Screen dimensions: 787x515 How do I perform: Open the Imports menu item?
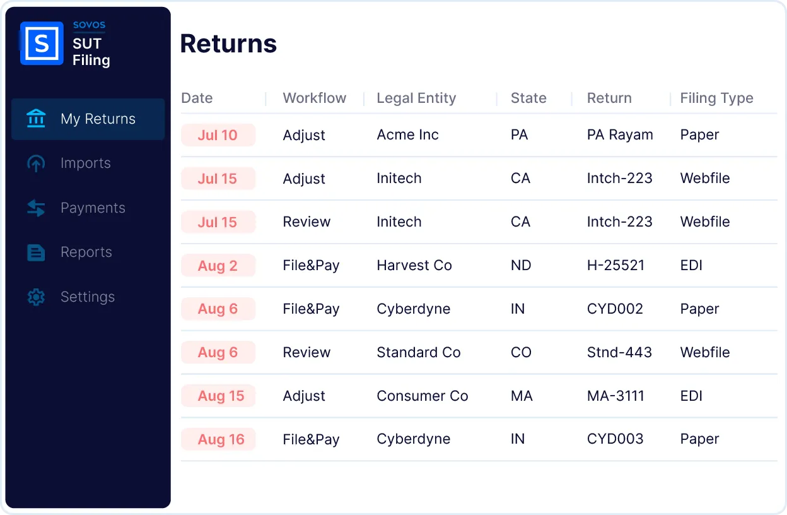(85, 163)
